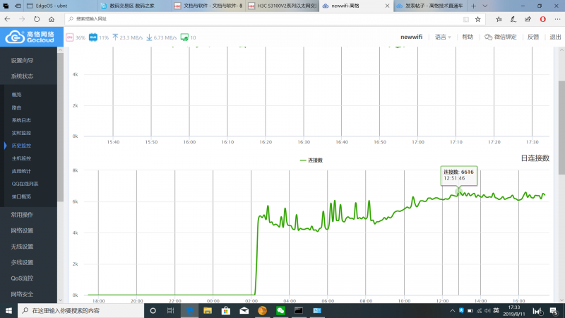Go back in the browser

(8, 19)
